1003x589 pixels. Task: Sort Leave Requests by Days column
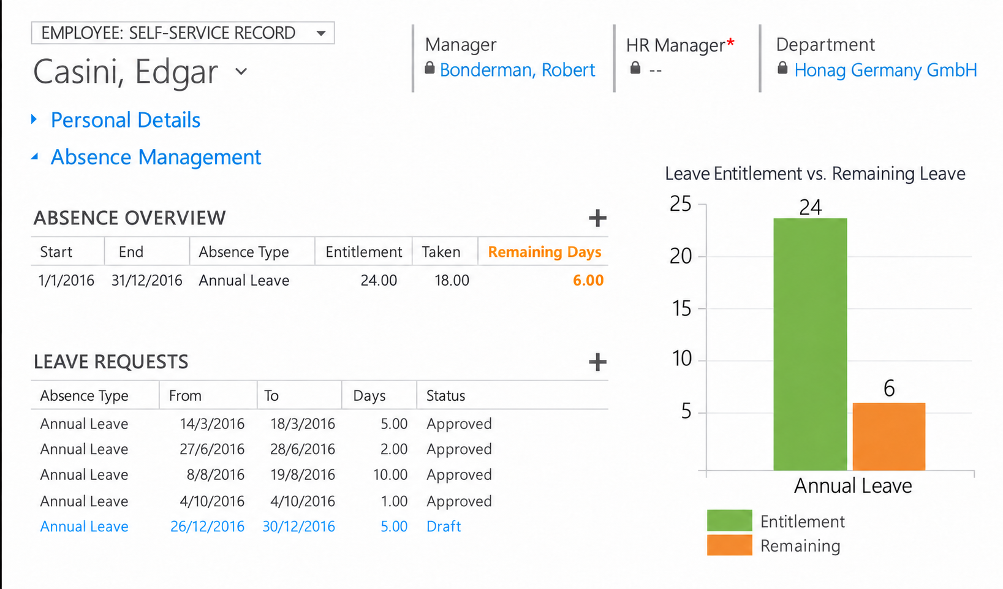[369, 396]
